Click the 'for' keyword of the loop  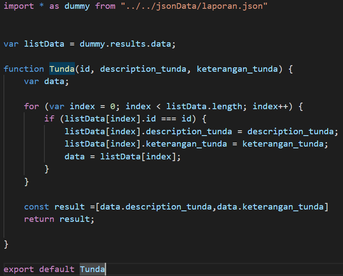(32, 107)
